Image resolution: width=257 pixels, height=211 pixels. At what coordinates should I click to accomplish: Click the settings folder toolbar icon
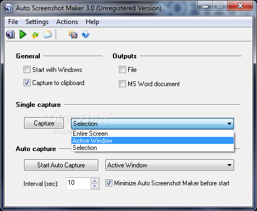[73, 34]
